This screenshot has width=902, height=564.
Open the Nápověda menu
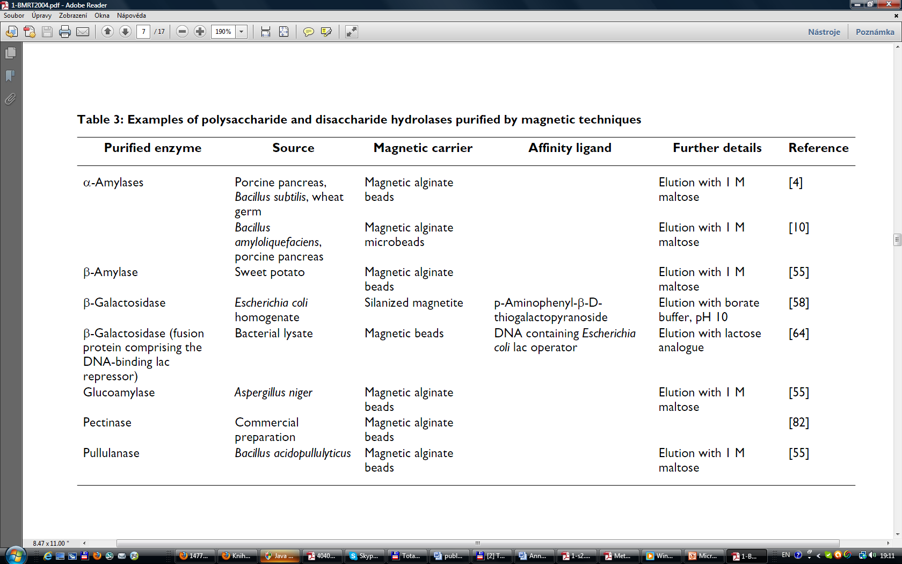[132, 16]
